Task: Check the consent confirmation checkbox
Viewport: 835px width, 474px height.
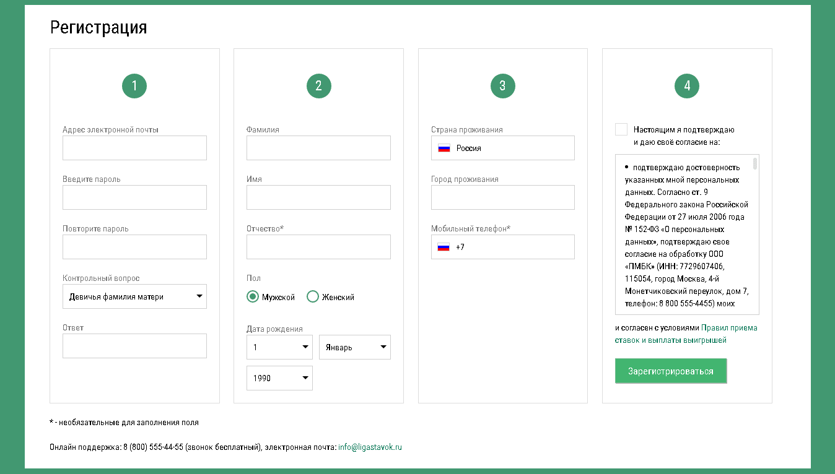Action: [x=621, y=129]
